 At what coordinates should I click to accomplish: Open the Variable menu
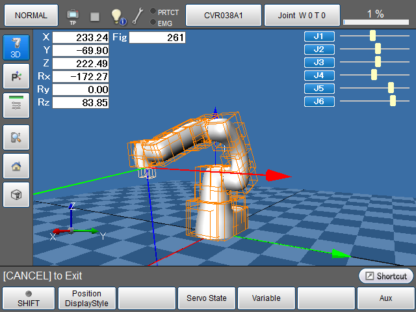pyautogui.click(x=266, y=298)
